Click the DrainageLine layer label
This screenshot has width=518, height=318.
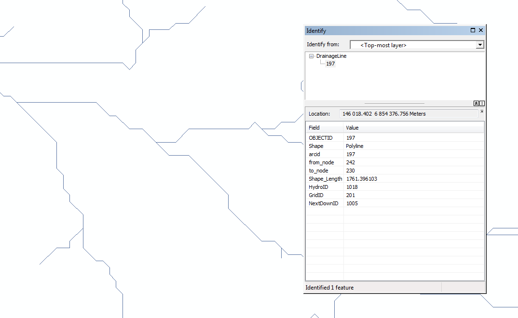[x=331, y=56]
